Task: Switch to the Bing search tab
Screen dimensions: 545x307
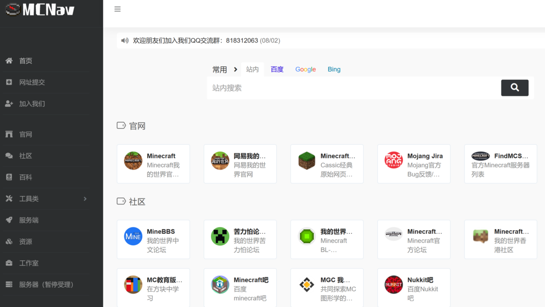Action: point(334,69)
